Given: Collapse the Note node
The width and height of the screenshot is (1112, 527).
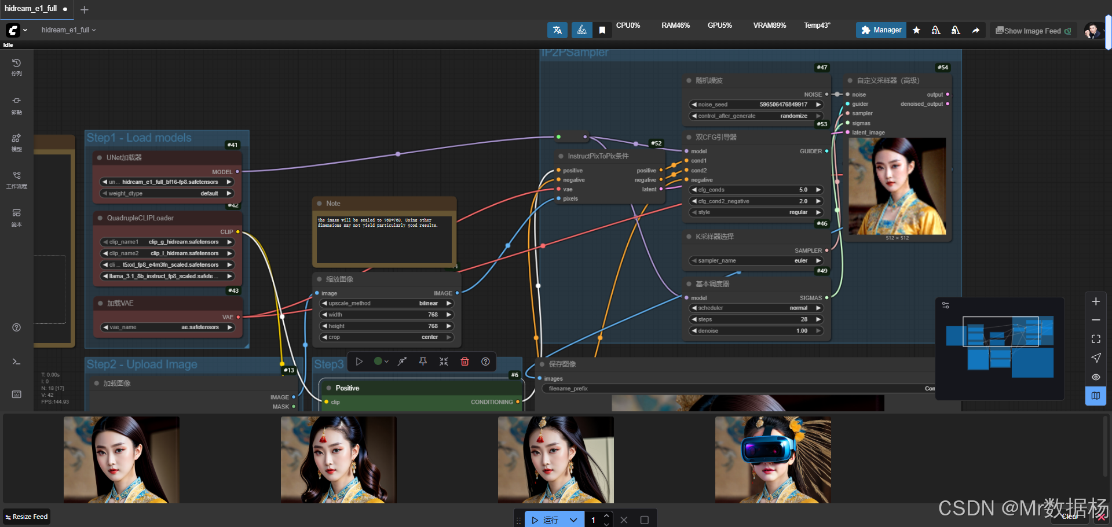Looking at the screenshot, I should tap(319, 204).
